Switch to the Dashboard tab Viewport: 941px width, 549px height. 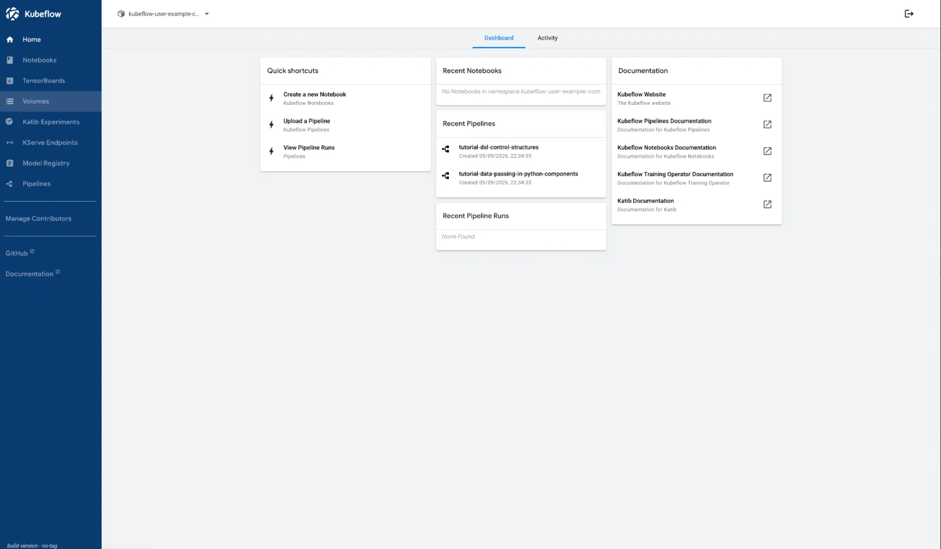pyautogui.click(x=499, y=38)
